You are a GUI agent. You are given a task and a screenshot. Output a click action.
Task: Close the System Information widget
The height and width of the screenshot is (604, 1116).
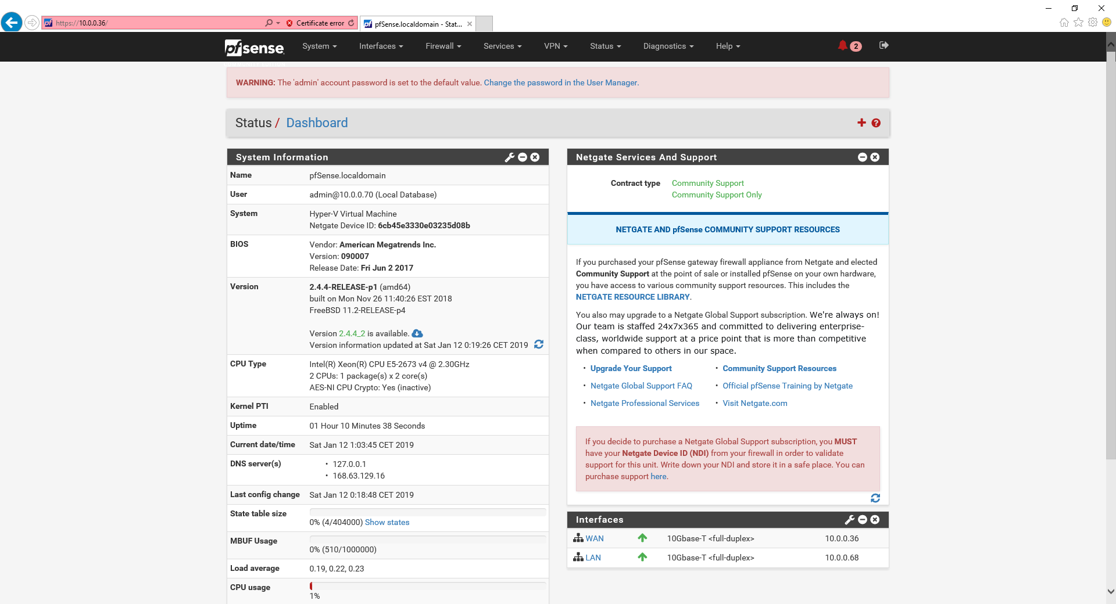pos(535,157)
